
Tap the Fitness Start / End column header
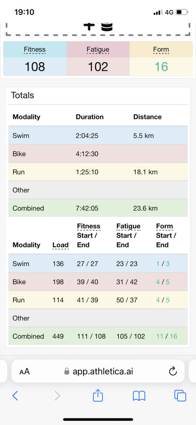tap(89, 236)
